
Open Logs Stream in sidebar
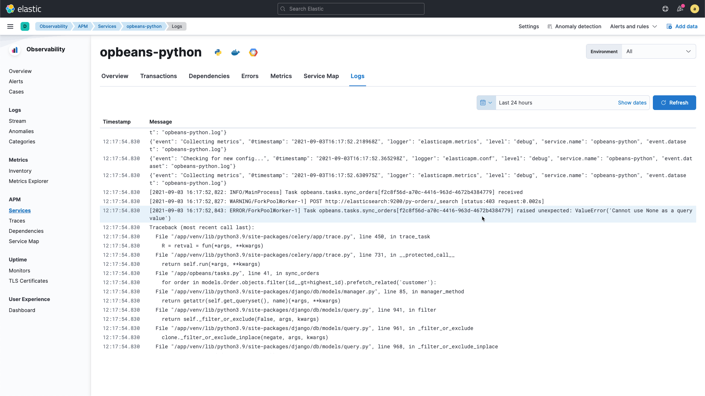(17, 121)
